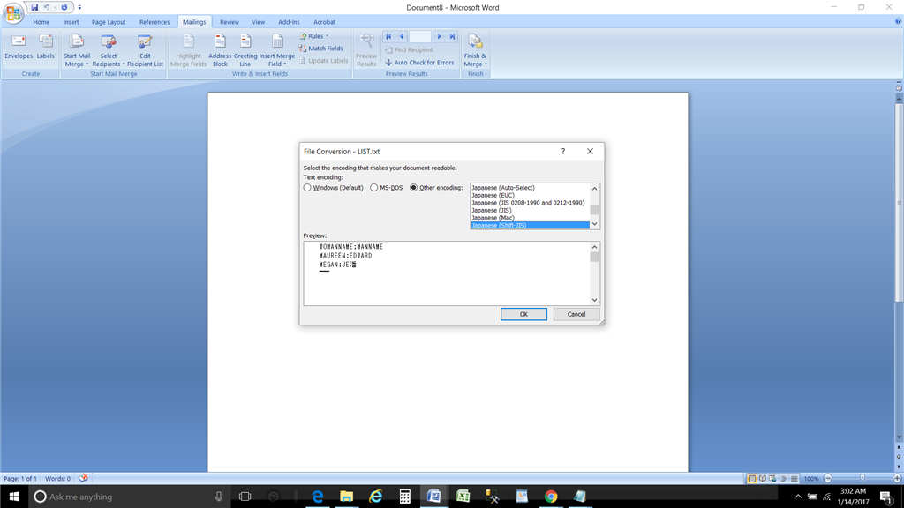Go to first record arrow
Image resolution: width=904 pixels, height=508 pixels.
pos(388,36)
